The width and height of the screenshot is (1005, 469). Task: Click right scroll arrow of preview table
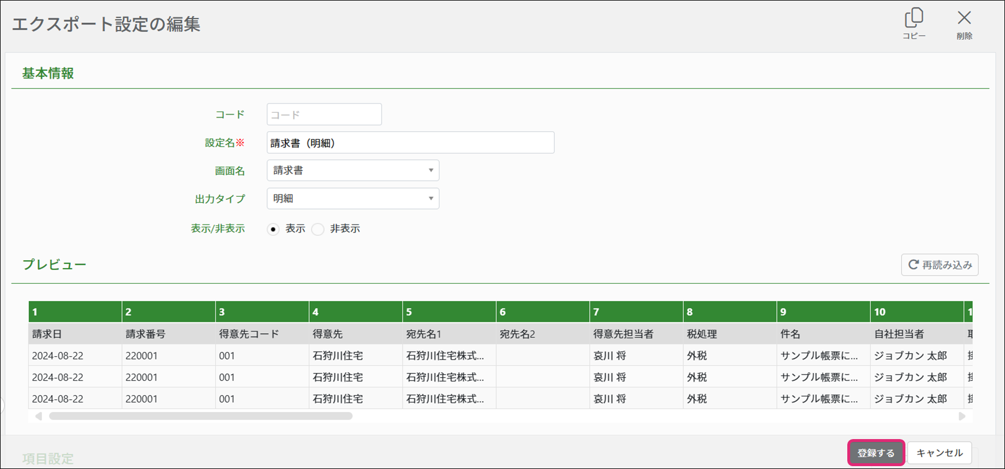coord(962,416)
